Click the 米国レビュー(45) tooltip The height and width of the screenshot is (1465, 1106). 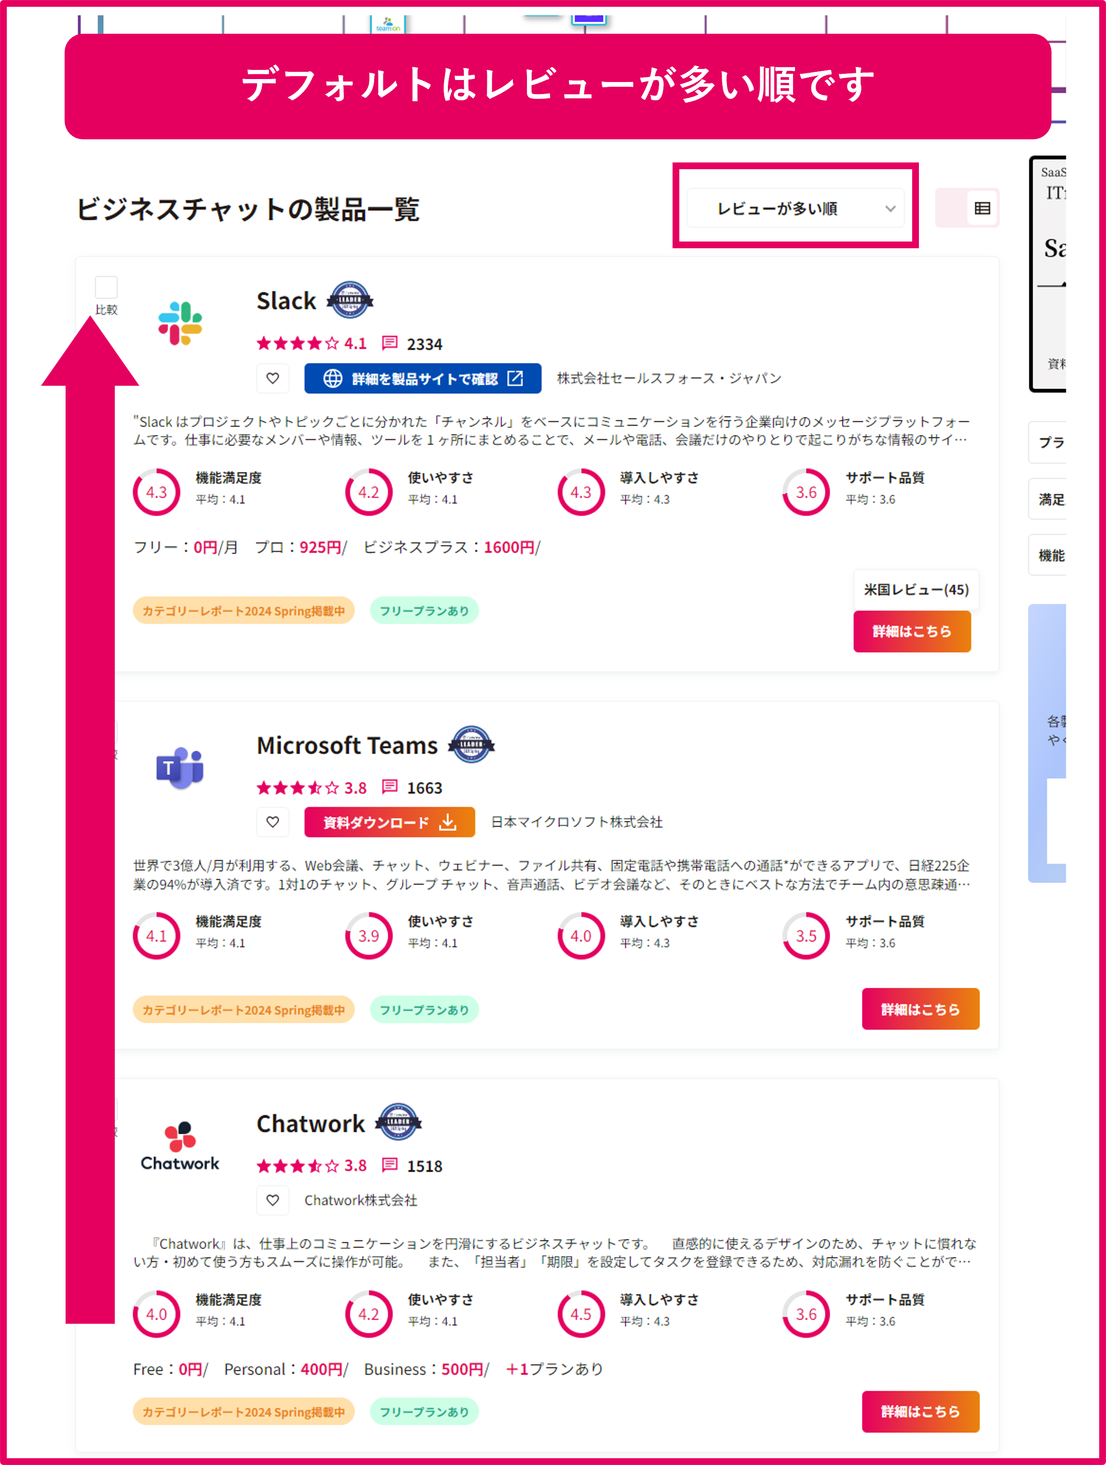(917, 589)
